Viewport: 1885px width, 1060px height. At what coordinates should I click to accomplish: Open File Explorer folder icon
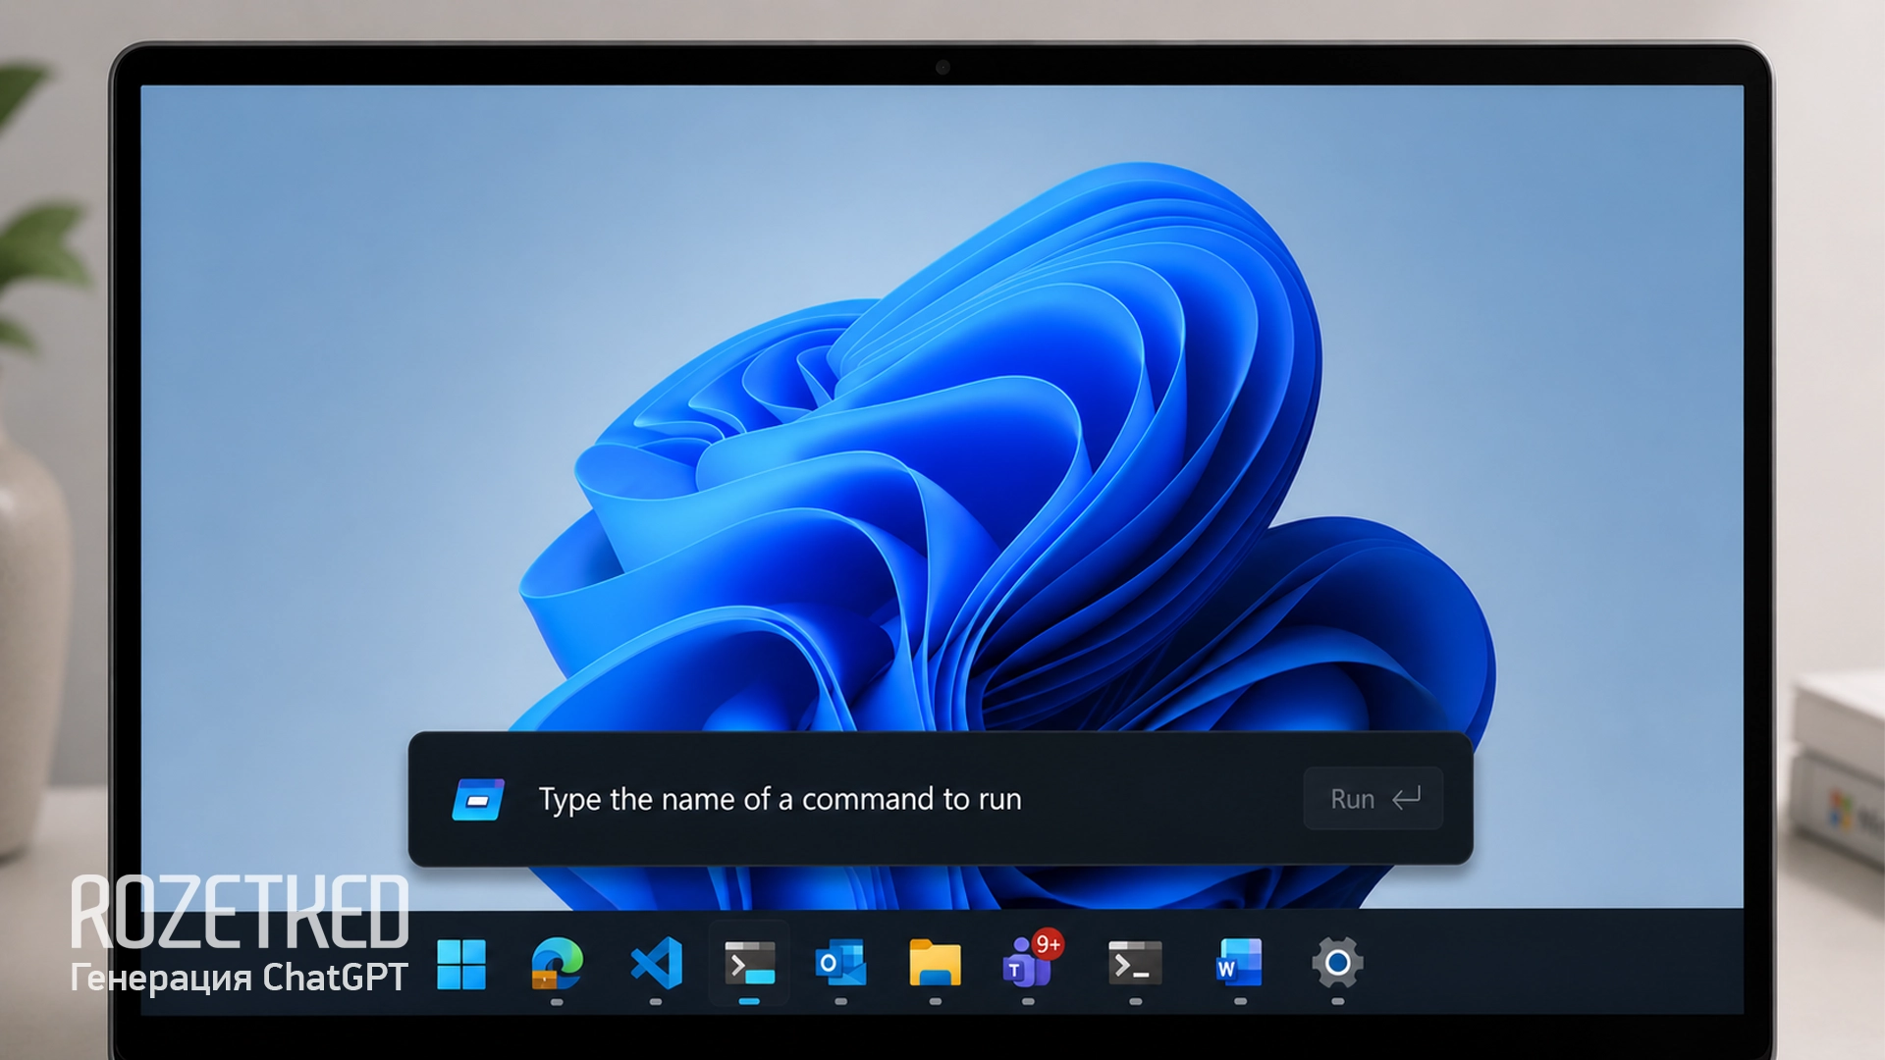coord(935,963)
